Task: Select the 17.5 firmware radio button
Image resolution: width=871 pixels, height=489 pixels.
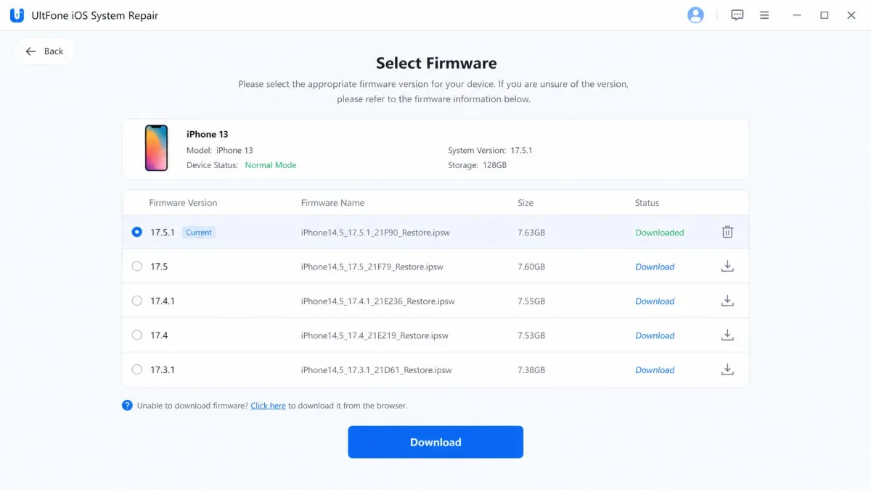Action: (136, 267)
